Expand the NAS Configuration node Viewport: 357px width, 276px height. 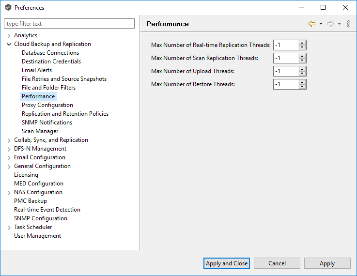coord(9,192)
